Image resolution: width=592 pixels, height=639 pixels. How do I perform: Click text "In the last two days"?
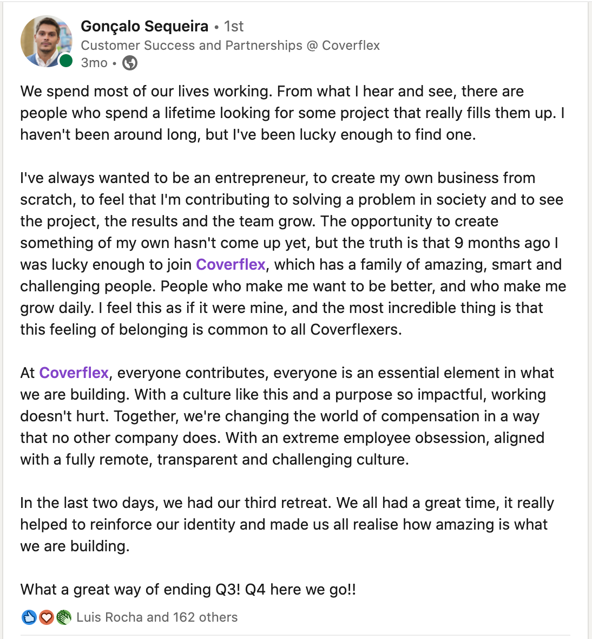tap(89, 503)
